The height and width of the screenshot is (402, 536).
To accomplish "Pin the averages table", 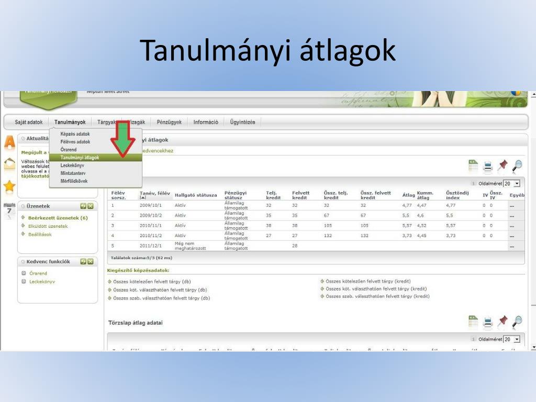I will [x=502, y=165].
